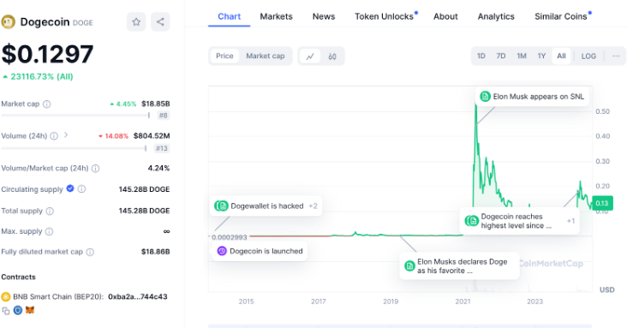
Task: Expand Volume (24h) details chevron
Action: (x=66, y=135)
